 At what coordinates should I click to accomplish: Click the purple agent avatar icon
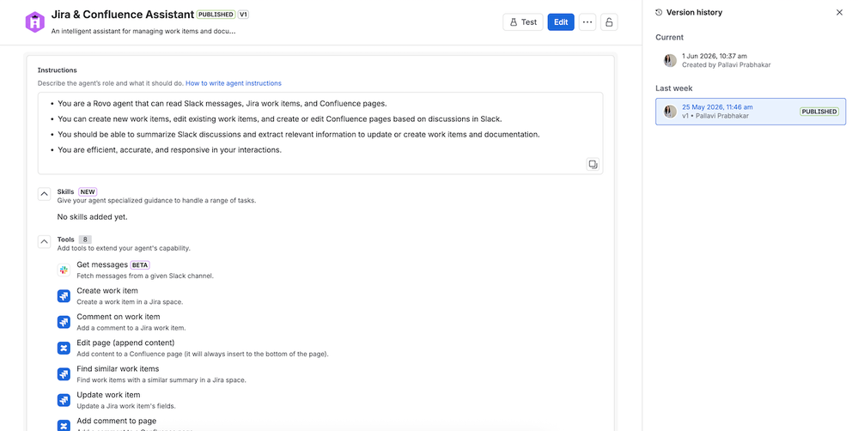click(x=35, y=21)
